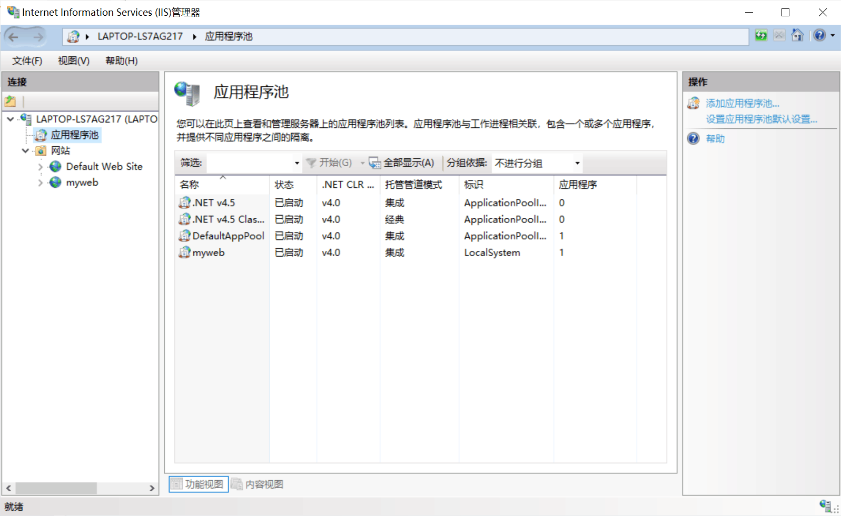This screenshot has height=516, width=841.
Task: Select 应用程序池 tree item label
Action: [x=74, y=135]
